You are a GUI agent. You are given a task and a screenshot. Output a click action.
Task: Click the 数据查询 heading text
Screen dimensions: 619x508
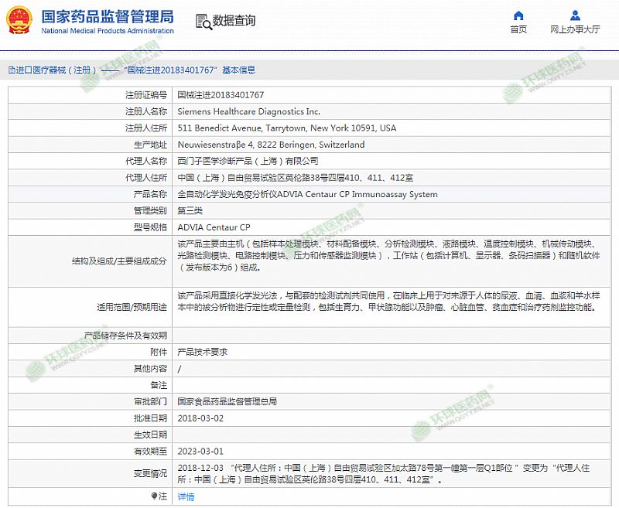coord(234,21)
